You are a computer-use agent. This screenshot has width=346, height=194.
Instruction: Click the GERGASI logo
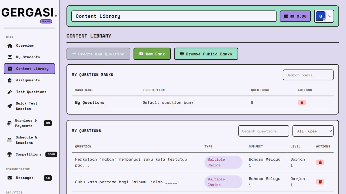pyautogui.click(x=29, y=12)
